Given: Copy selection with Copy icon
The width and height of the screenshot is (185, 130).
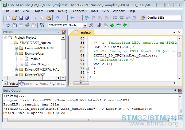Looking at the screenshot, I should (42, 18).
